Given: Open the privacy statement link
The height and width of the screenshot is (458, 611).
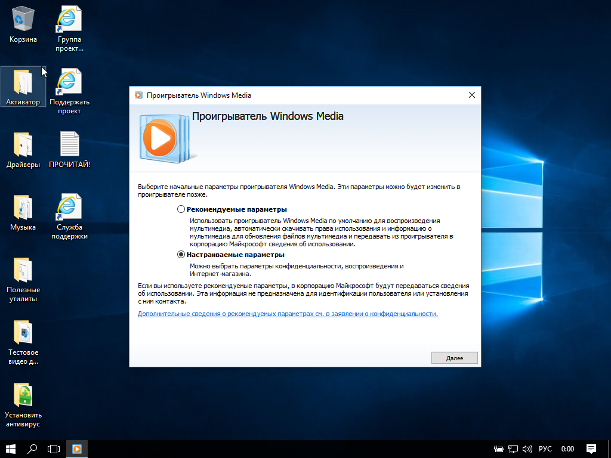Looking at the screenshot, I should [288, 314].
